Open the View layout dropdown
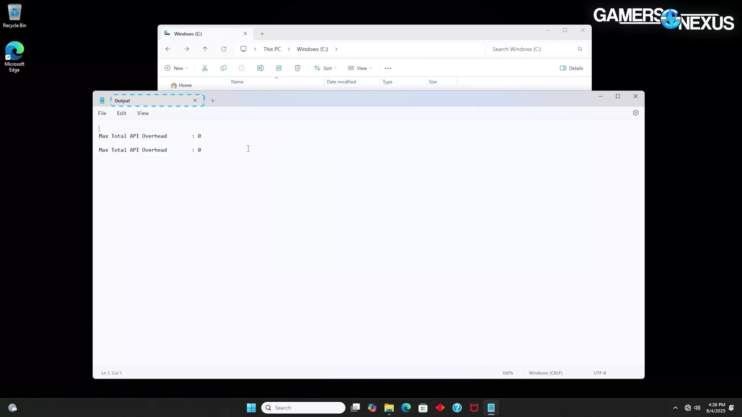This screenshot has width=742, height=417. pos(360,68)
